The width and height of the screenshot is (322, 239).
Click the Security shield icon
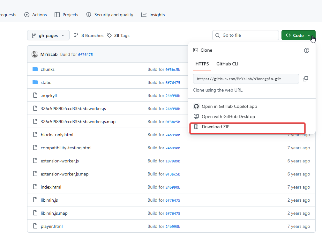tap(89, 15)
